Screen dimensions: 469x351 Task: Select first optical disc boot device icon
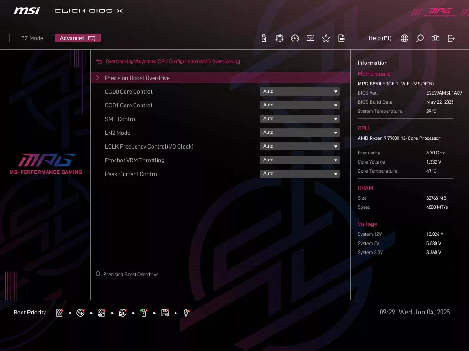[x=81, y=313]
